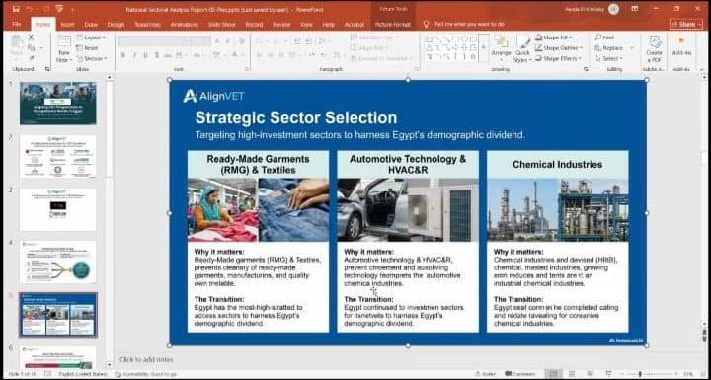Open Clipboard pane dialog launcher
This screenshot has height=380, width=711.
pyautogui.click(x=47, y=69)
